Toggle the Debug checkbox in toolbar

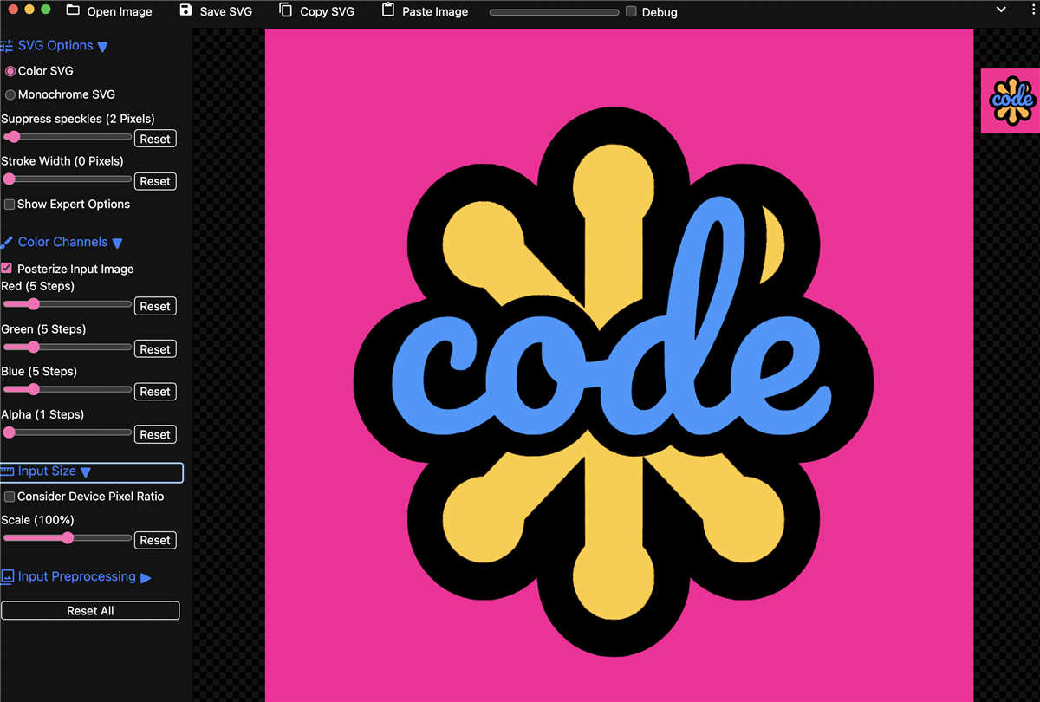coord(631,12)
